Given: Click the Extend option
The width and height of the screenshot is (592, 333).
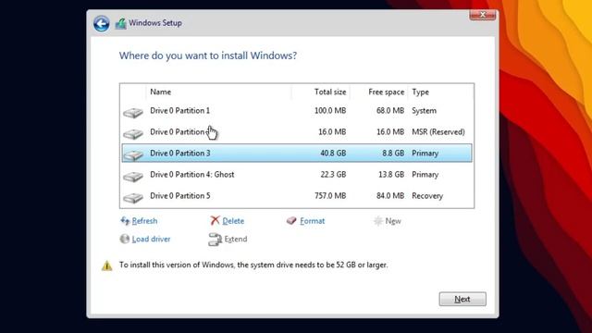Looking at the screenshot, I should point(236,239).
